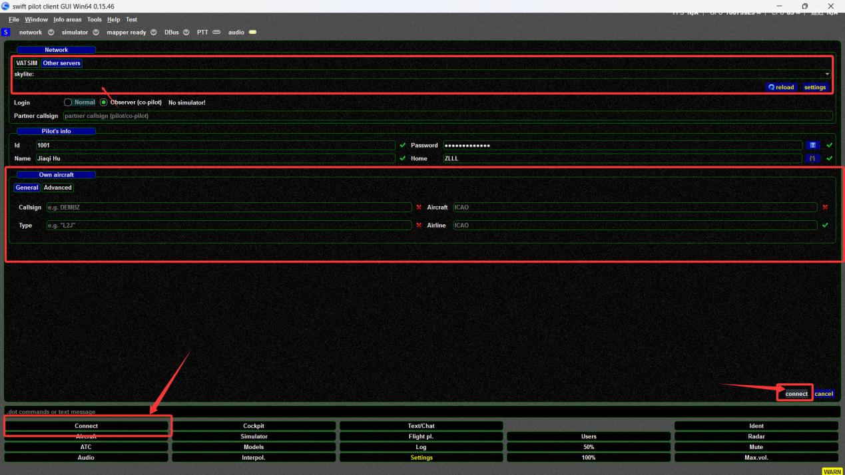
Task: Click the binoculars icon beside Home field
Action: click(812, 158)
